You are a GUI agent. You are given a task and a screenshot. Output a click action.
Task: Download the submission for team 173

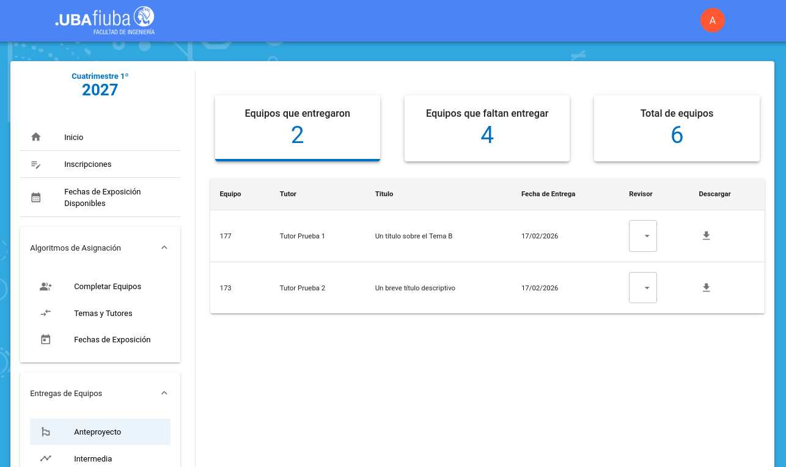[706, 288]
